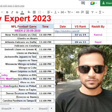Open the fill color bucket tool

29,12
